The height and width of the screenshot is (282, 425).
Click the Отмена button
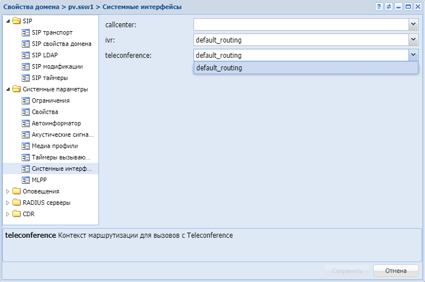pyautogui.click(x=395, y=271)
